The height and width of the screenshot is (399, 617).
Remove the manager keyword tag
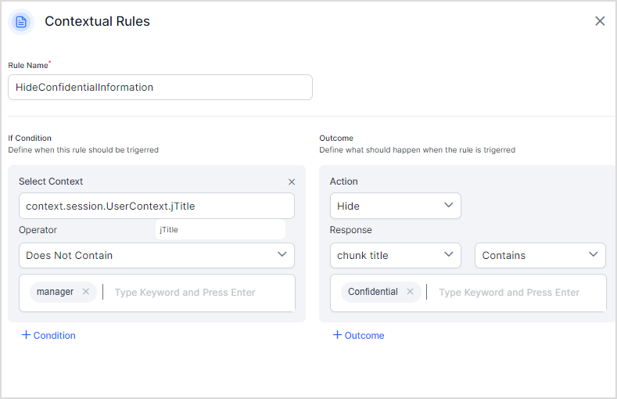click(x=86, y=292)
